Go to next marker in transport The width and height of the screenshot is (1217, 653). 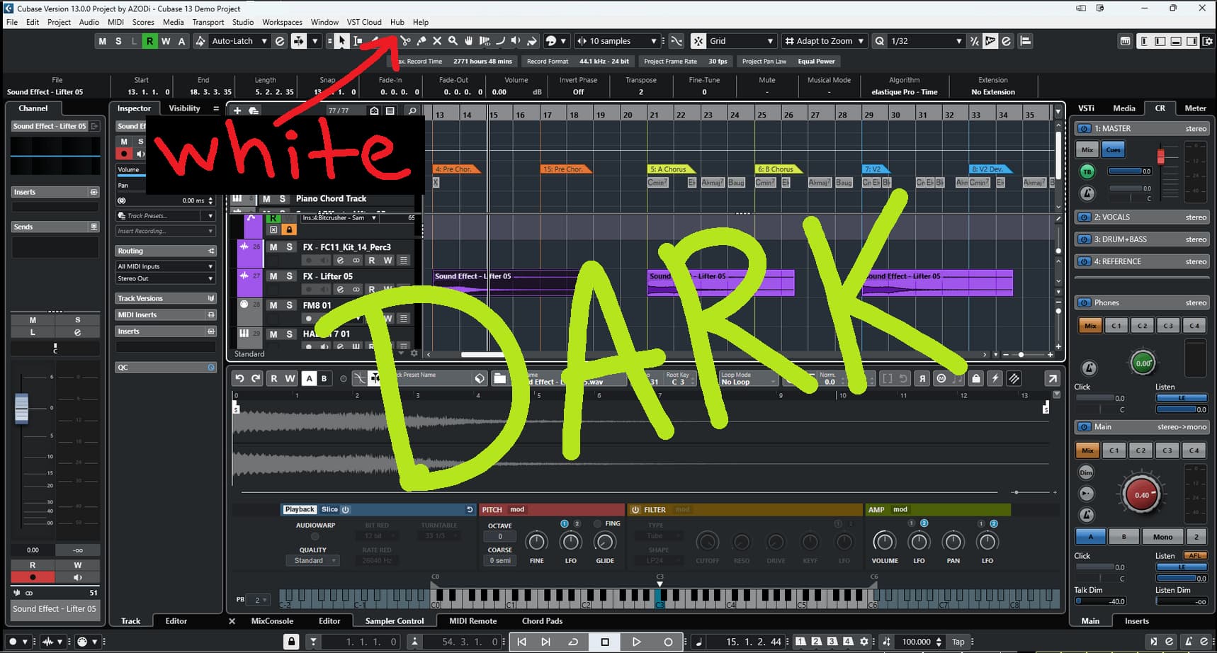coord(545,642)
